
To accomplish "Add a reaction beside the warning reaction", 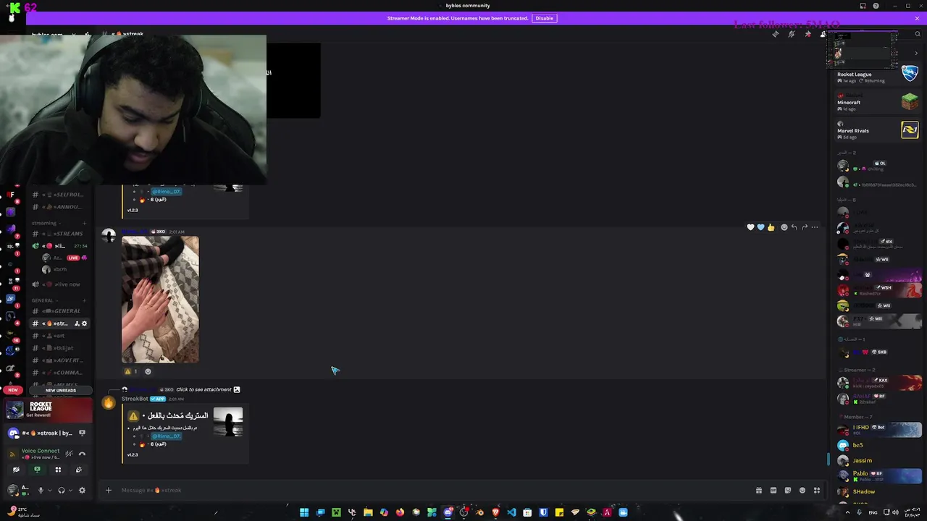I will pos(148,371).
